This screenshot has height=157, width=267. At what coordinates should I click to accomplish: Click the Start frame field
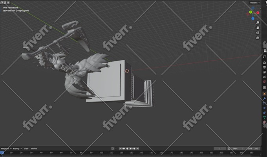coord(238,148)
